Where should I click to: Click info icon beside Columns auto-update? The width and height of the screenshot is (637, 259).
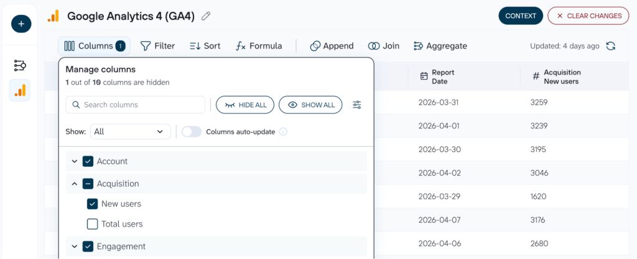284,132
